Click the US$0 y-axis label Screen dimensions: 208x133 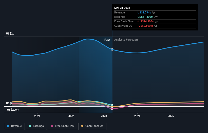pos(9,103)
